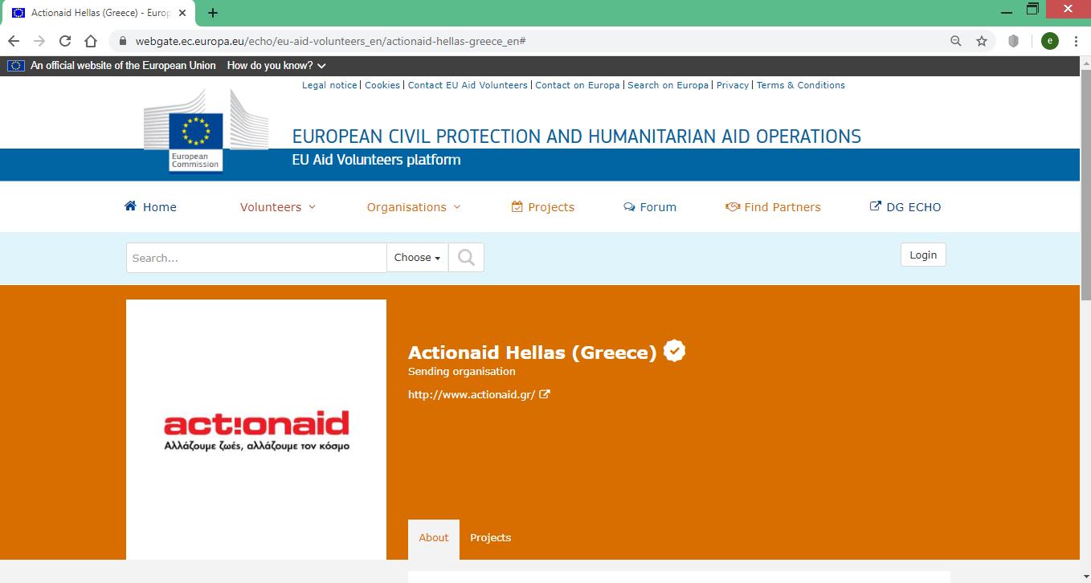Open Contact EU Aid Volunteers link
This screenshot has height=583, width=1091.
tap(468, 85)
